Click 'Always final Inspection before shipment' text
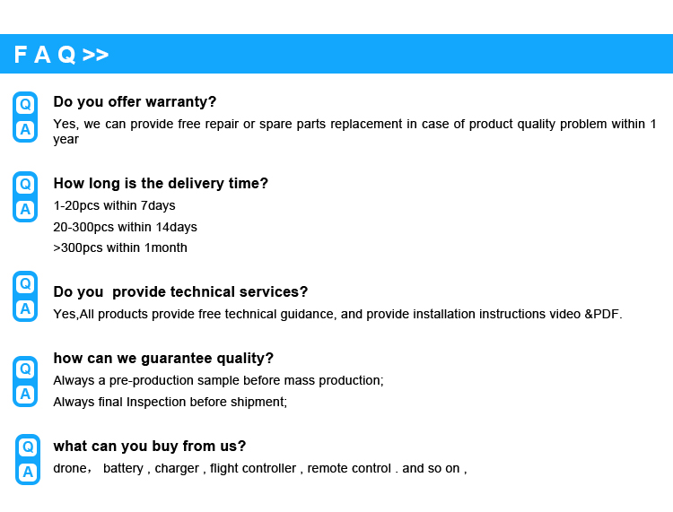Screen dimensions: 673x512 point(170,402)
